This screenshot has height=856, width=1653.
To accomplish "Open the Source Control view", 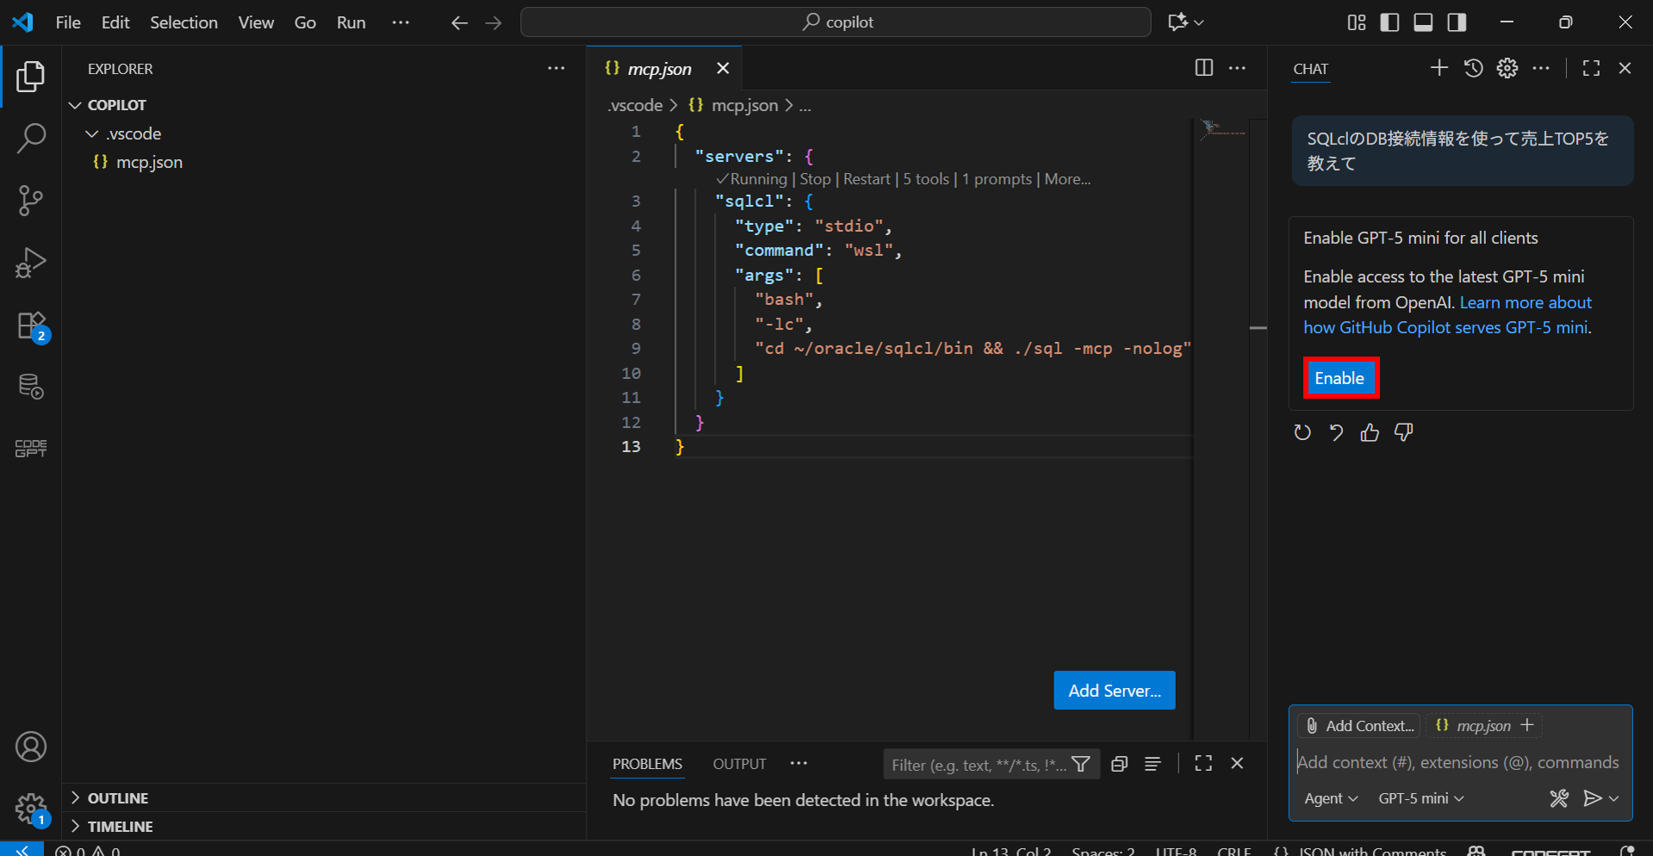I will click(31, 201).
